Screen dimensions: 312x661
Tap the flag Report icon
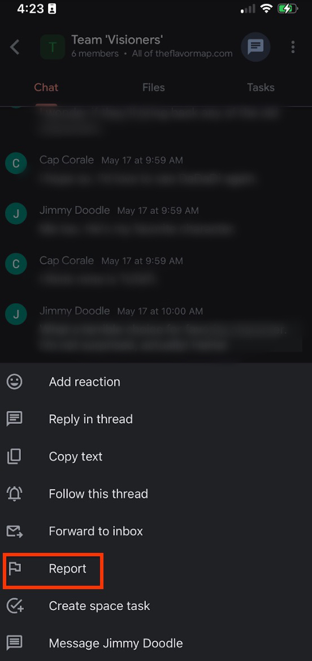click(x=15, y=569)
